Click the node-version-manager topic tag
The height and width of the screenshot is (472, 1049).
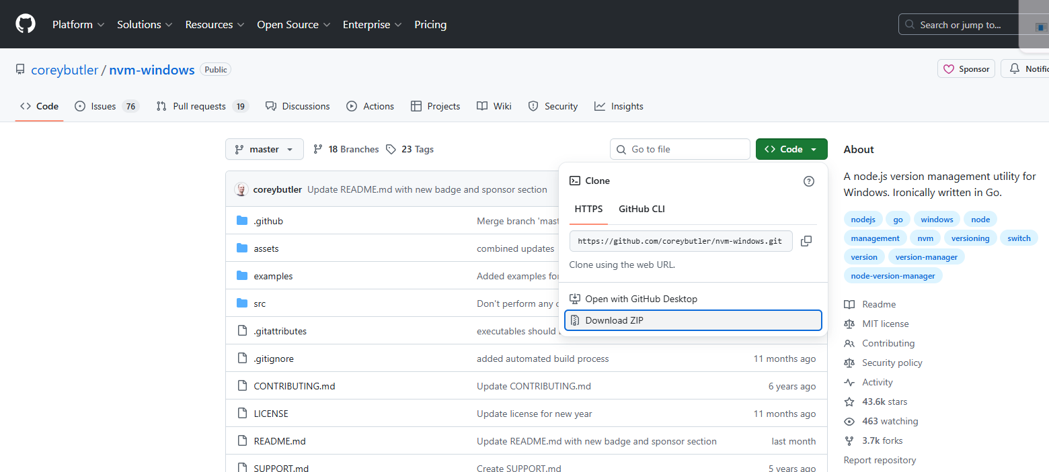[893, 276]
